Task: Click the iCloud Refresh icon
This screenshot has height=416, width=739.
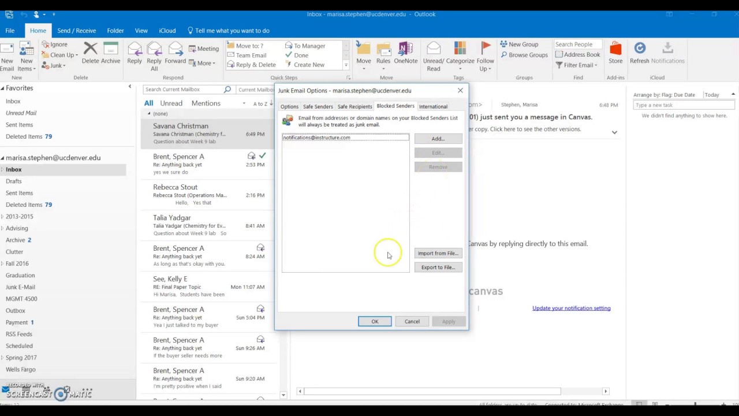Action: coord(640,53)
